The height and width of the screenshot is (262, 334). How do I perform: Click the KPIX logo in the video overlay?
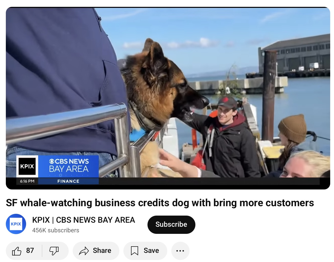pyautogui.click(x=27, y=166)
